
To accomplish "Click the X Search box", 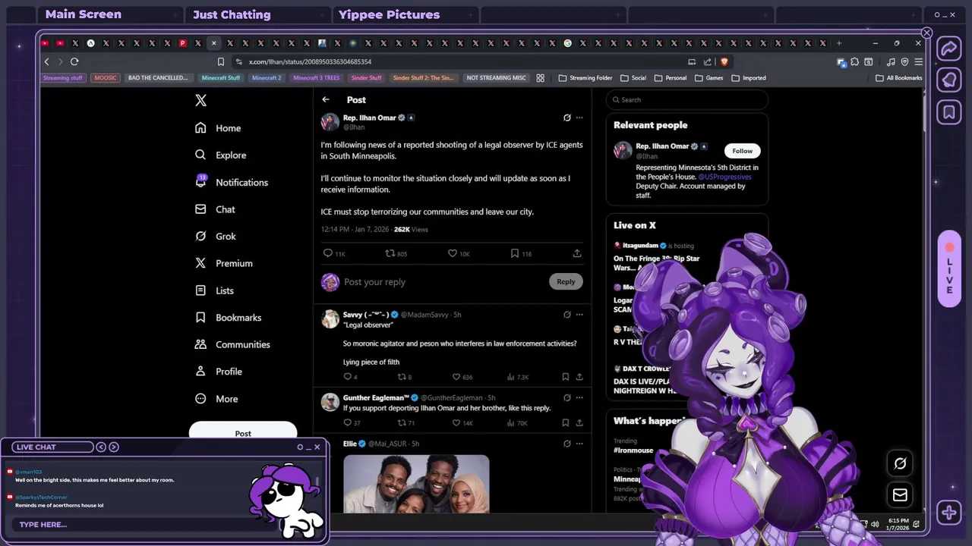I will [687, 99].
